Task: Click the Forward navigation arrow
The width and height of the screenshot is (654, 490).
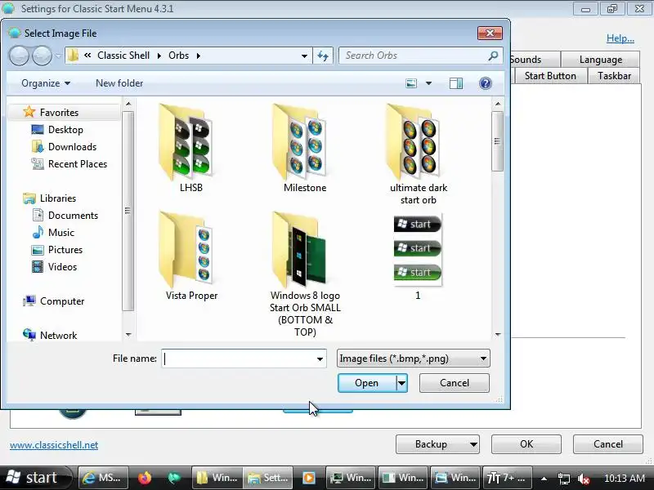Action: (x=43, y=56)
